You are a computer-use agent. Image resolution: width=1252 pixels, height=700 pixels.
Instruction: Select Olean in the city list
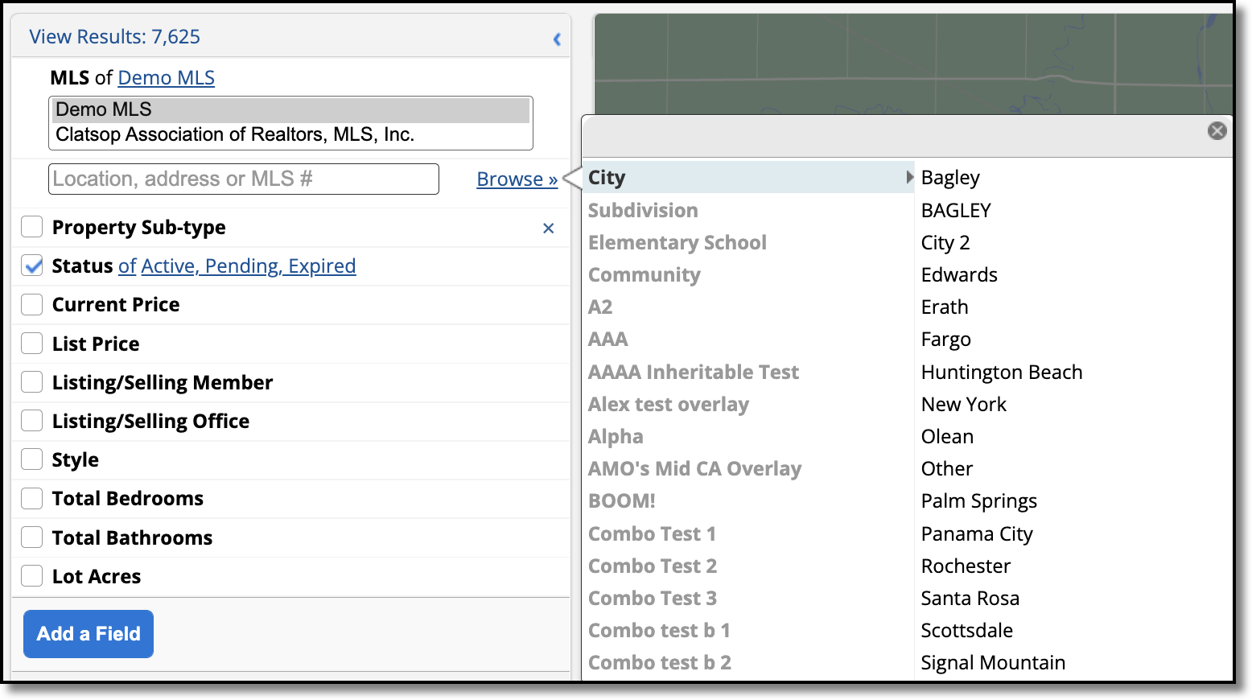tap(947, 436)
